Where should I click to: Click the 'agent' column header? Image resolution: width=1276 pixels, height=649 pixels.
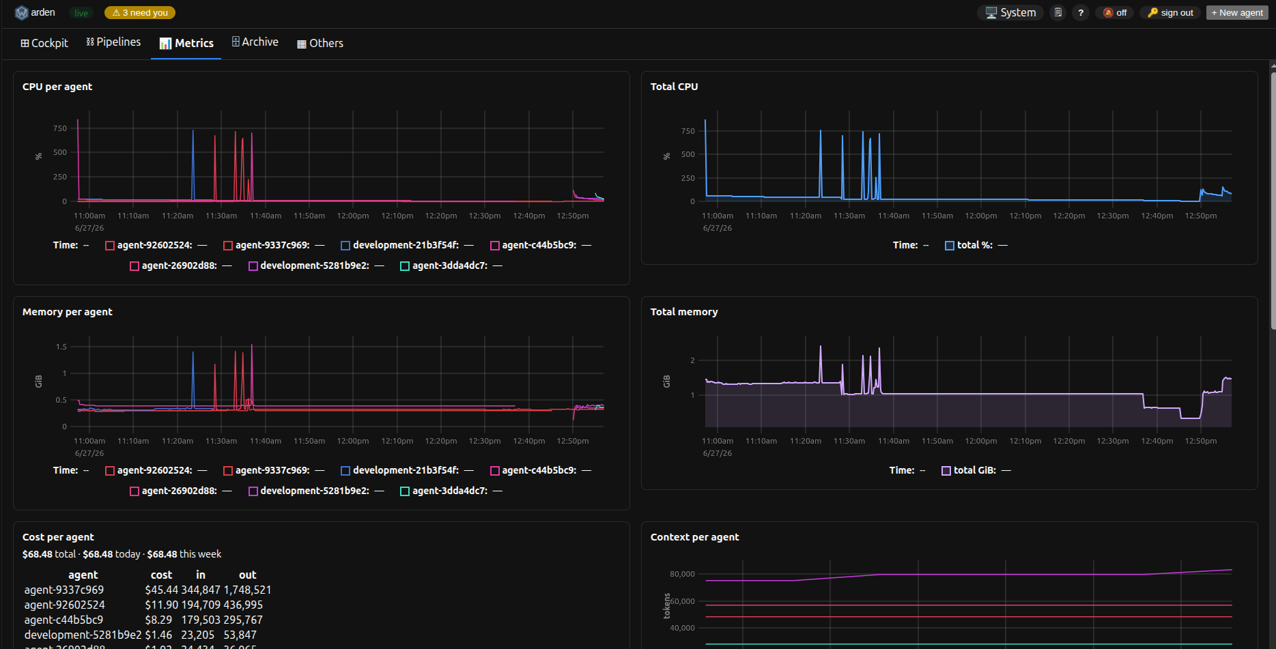coord(83,575)
